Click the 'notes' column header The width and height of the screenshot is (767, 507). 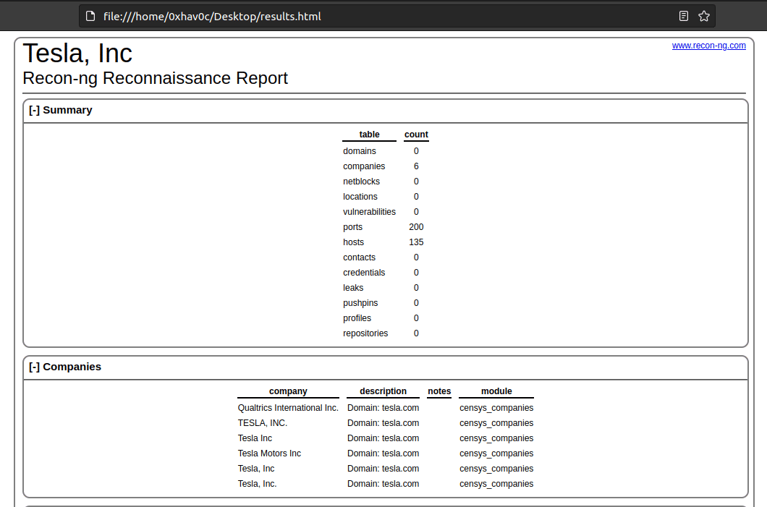(439, 391)
